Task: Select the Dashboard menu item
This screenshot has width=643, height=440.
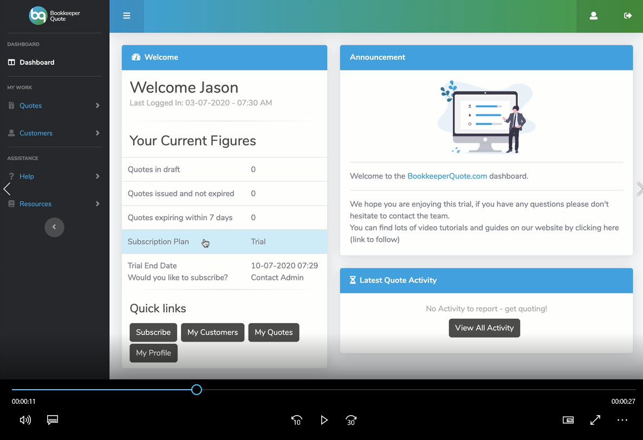Action: pos(37,62)
